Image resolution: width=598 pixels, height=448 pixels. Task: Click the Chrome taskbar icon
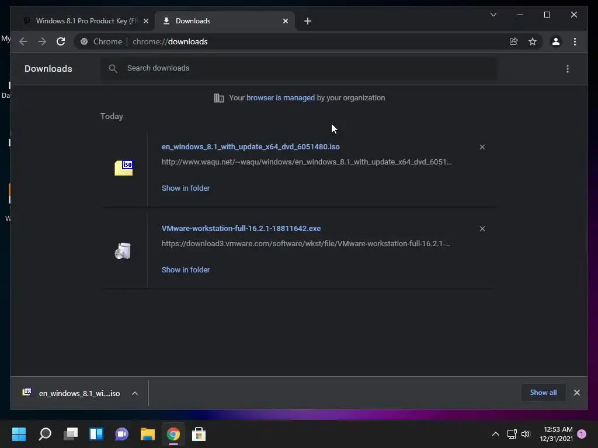point(173,434)
